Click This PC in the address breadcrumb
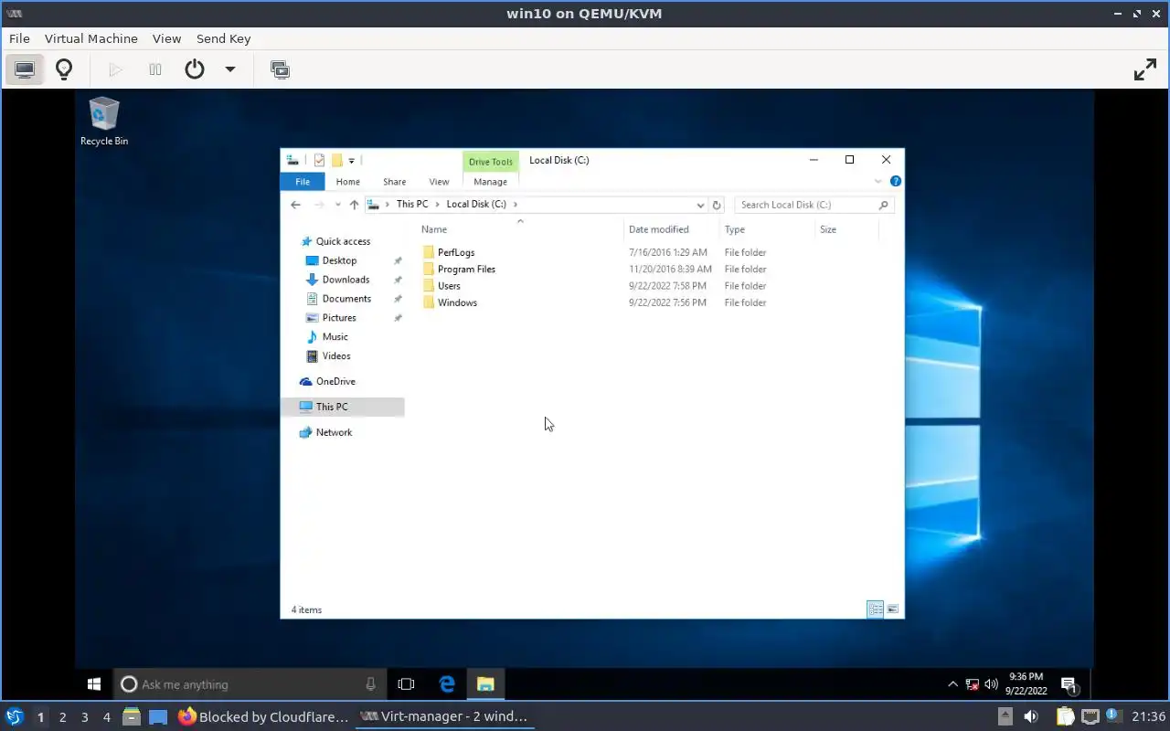The width and height of the screenshot is (1170, 731). coord(411,205)
